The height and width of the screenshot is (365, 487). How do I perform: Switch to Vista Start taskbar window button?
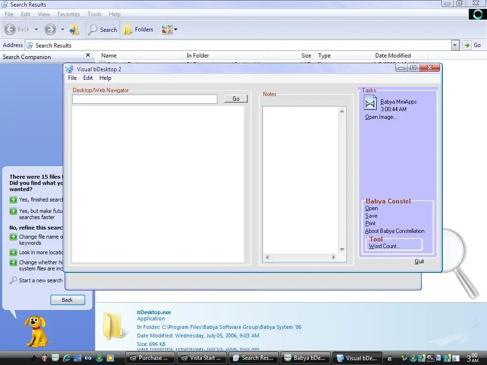[203, 358]
